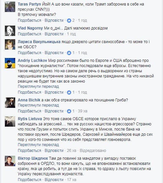Open the Rytis Lietuva profile name link
The image size is (163, 183).
[30, 119]
